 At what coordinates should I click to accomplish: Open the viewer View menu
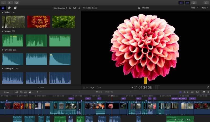click(204, 8)
